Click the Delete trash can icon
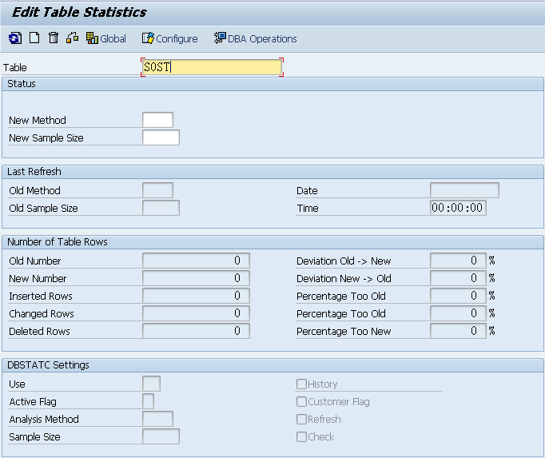545x458 pixels. 54,38
